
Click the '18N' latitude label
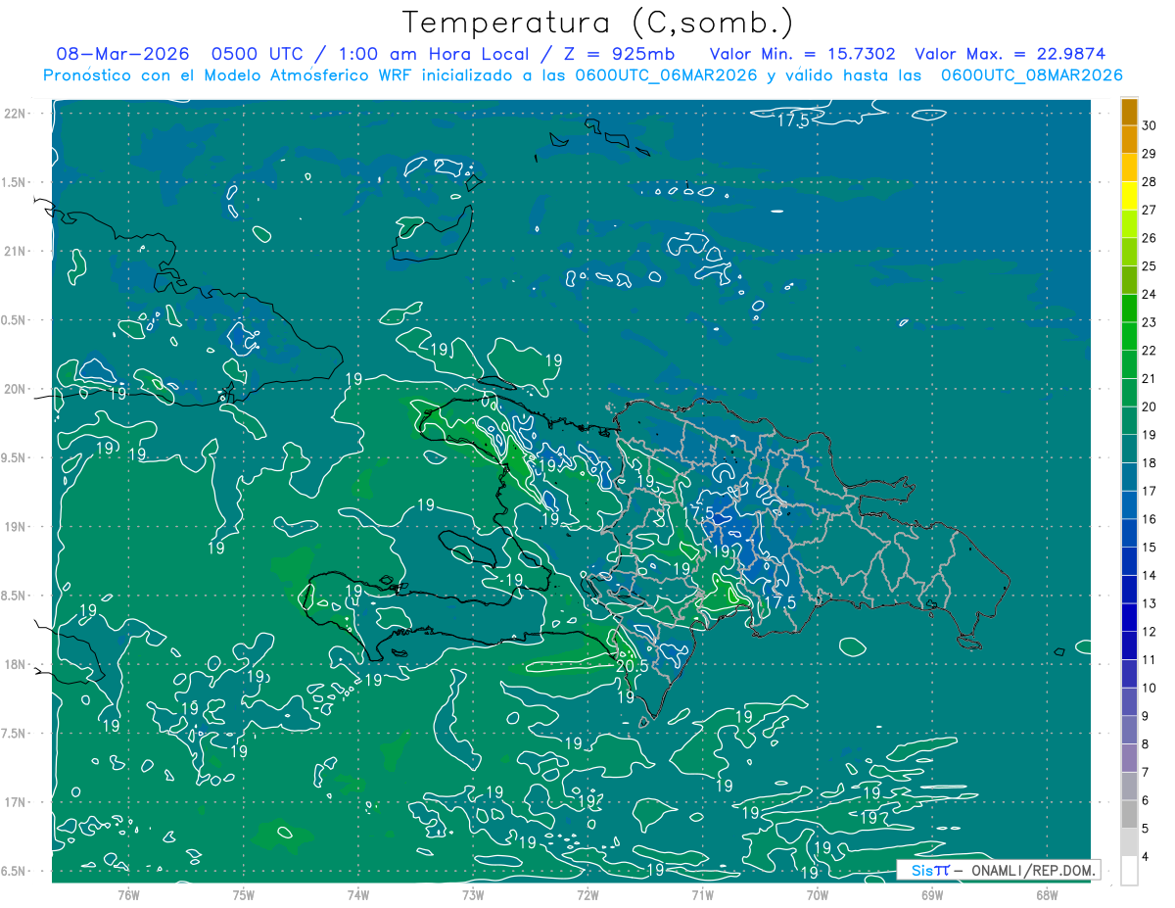tap(16, 664)
